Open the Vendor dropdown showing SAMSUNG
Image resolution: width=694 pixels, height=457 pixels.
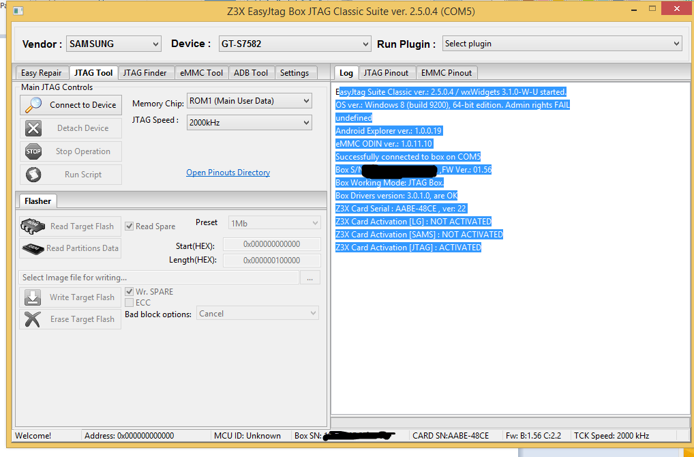113,44
